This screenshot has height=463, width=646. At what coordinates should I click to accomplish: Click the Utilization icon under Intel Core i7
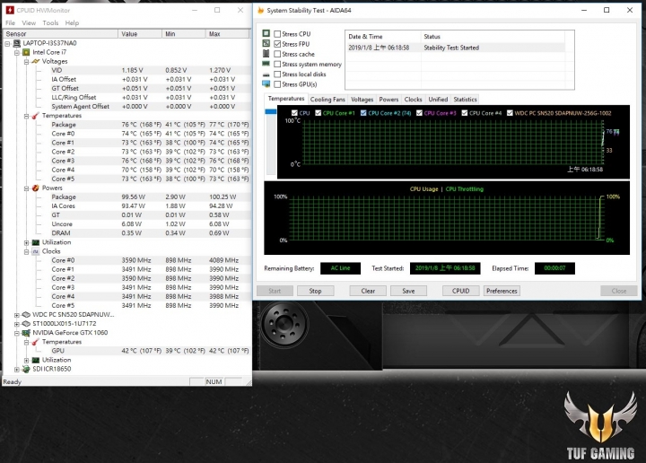35,242
